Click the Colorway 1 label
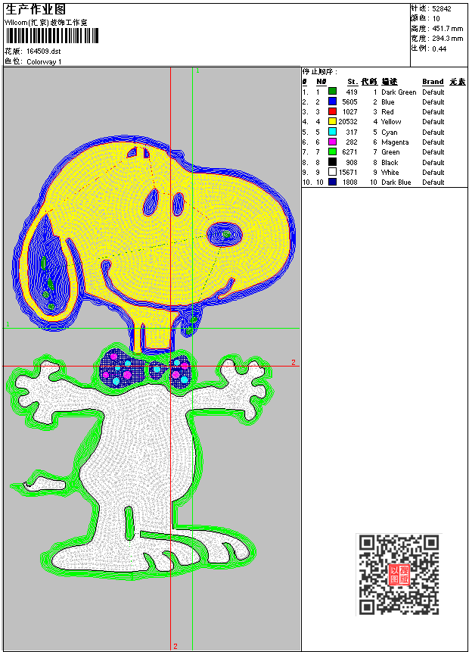469x652 pixels. (x=44, y=61)
